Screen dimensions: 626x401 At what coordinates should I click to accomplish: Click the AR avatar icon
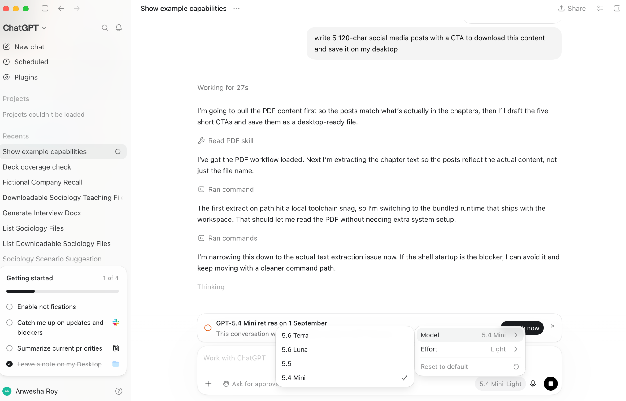point(7,391)
